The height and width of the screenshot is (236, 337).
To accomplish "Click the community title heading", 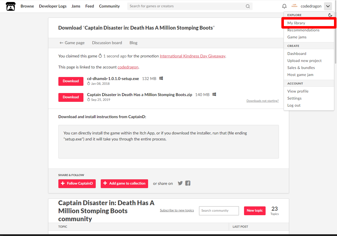I will tap(106, 211).
